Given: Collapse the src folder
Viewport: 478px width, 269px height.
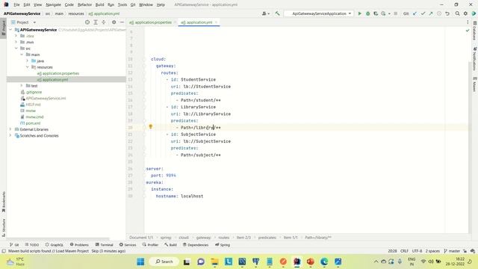Looking at the screenshot, I should coord(16,48).
